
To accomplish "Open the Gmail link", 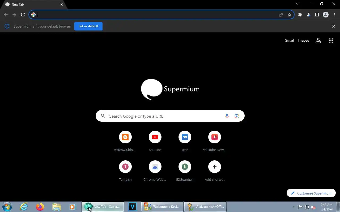I will click(289, 41).
